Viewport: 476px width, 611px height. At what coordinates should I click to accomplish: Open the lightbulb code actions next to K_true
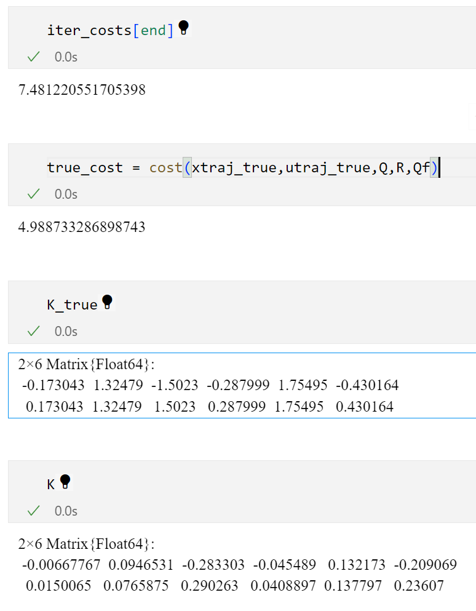coord(107,302)
